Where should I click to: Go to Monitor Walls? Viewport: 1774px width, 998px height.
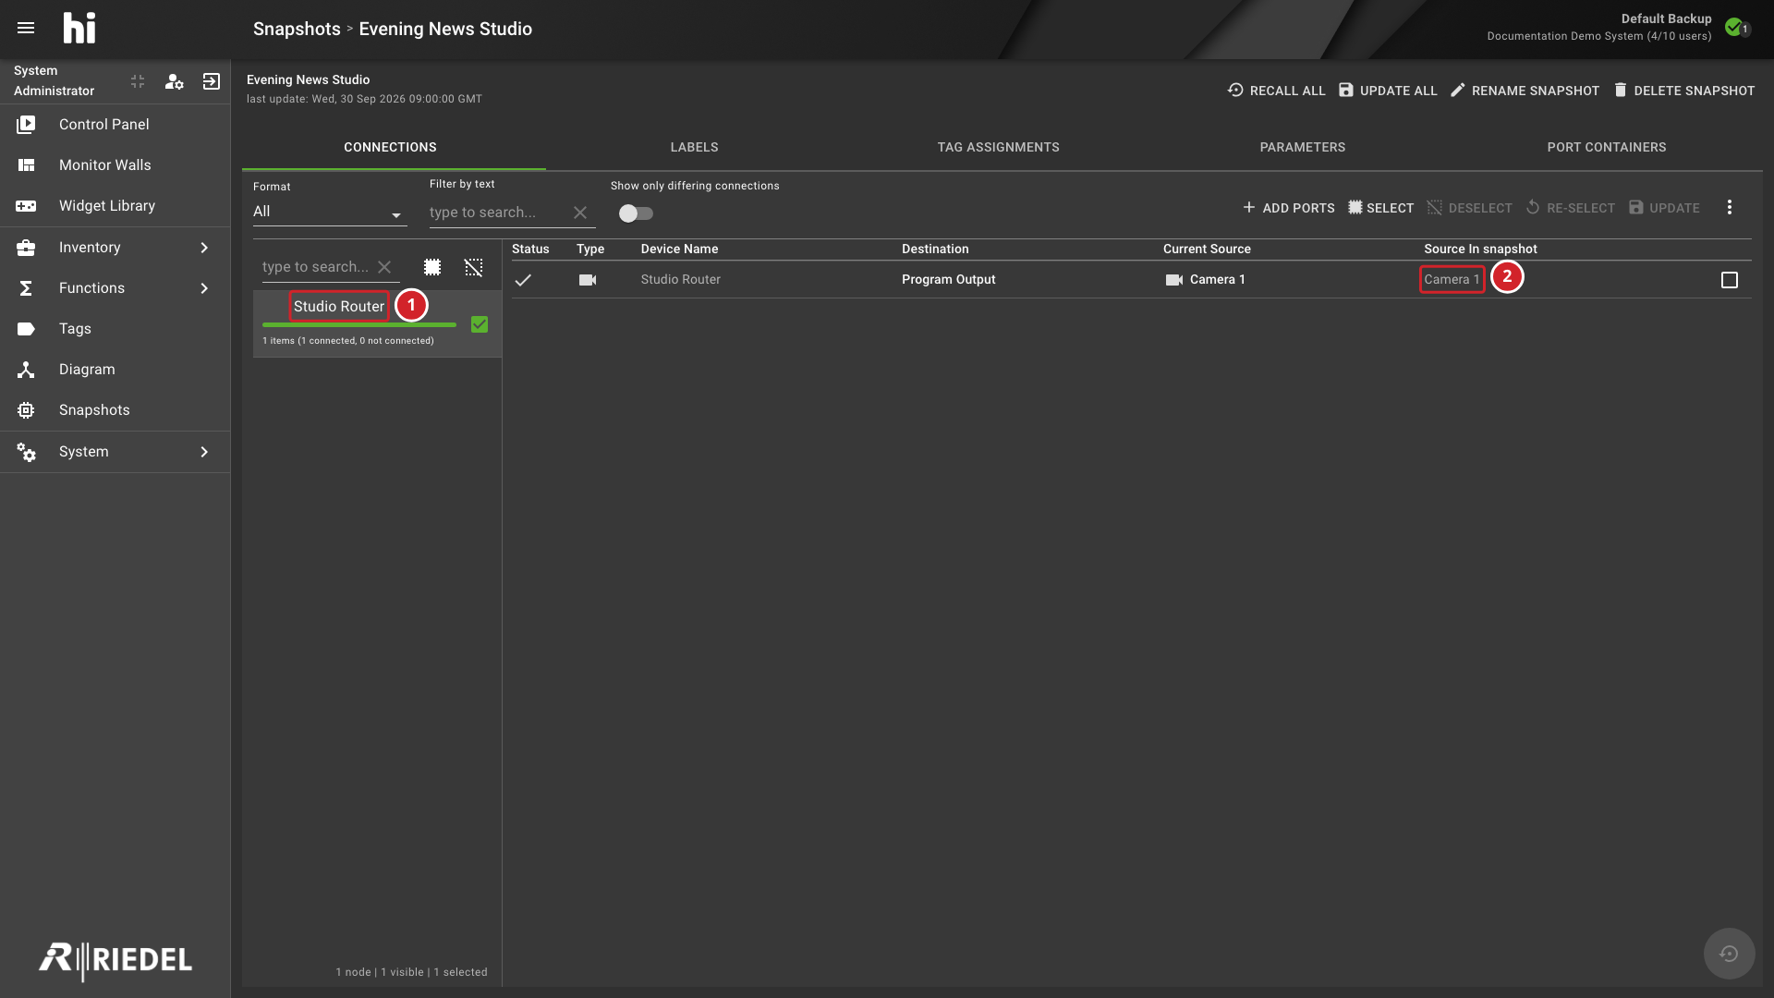(115, 165)
